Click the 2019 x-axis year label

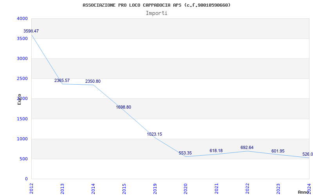(x=155, y=189)
